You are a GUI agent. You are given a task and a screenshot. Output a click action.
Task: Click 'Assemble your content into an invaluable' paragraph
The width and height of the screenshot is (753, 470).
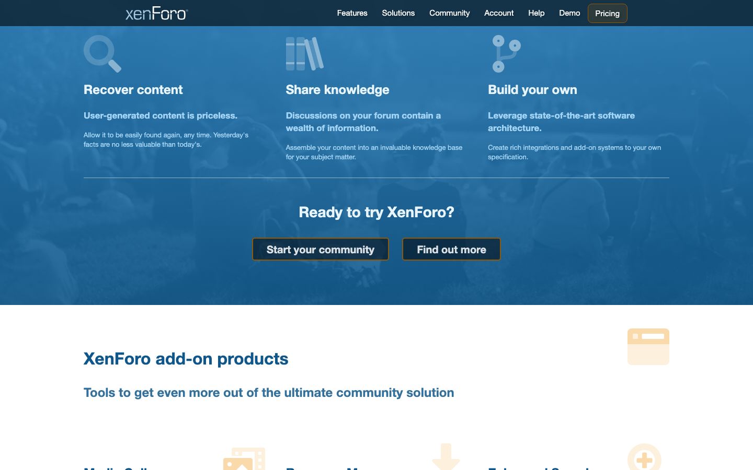pyautogui.click(x=374, y=152)
